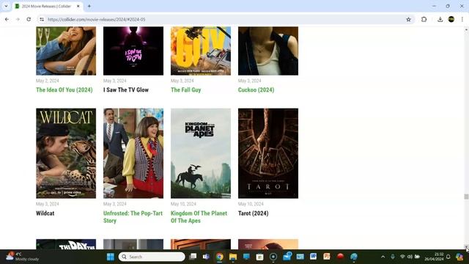Click the Wildcat poster

[x=66, y=153]
